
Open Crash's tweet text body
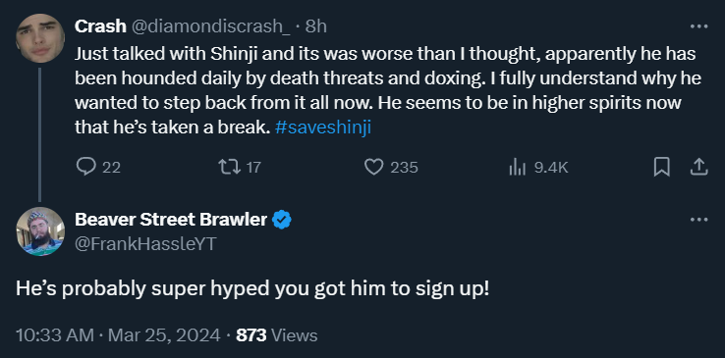387,91
